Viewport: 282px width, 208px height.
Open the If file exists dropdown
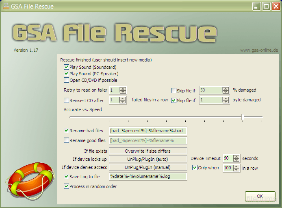click(x=147, y=151)
